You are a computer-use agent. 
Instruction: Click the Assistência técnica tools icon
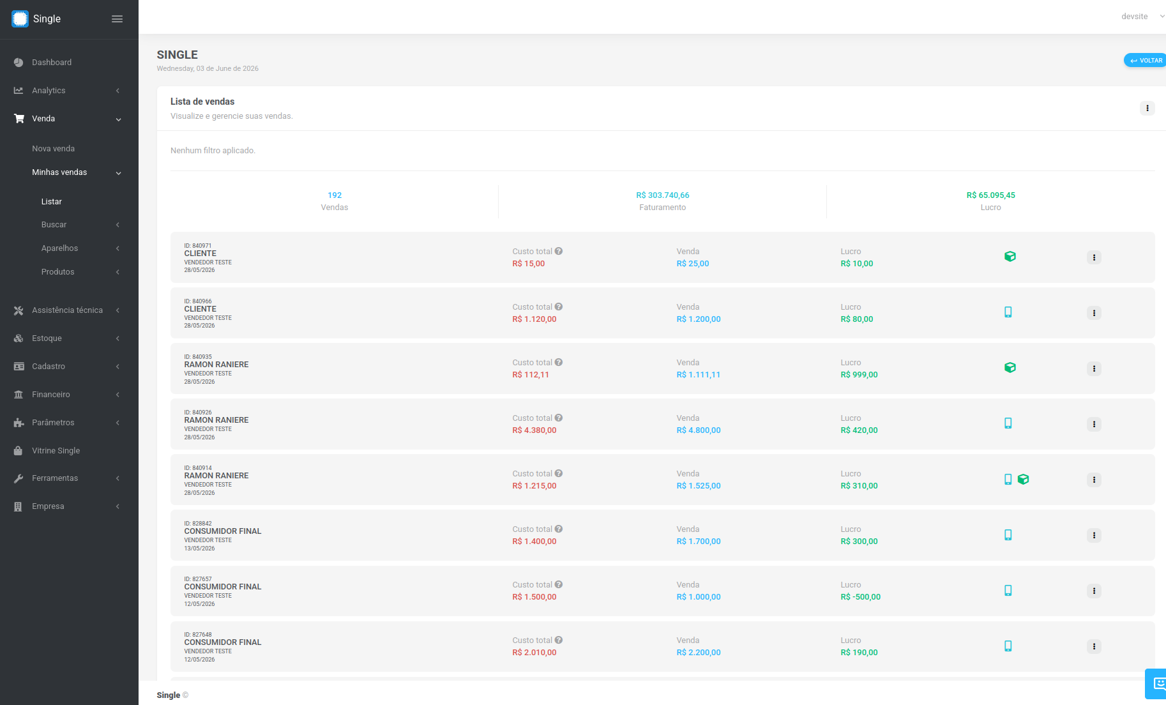point(19,310)
